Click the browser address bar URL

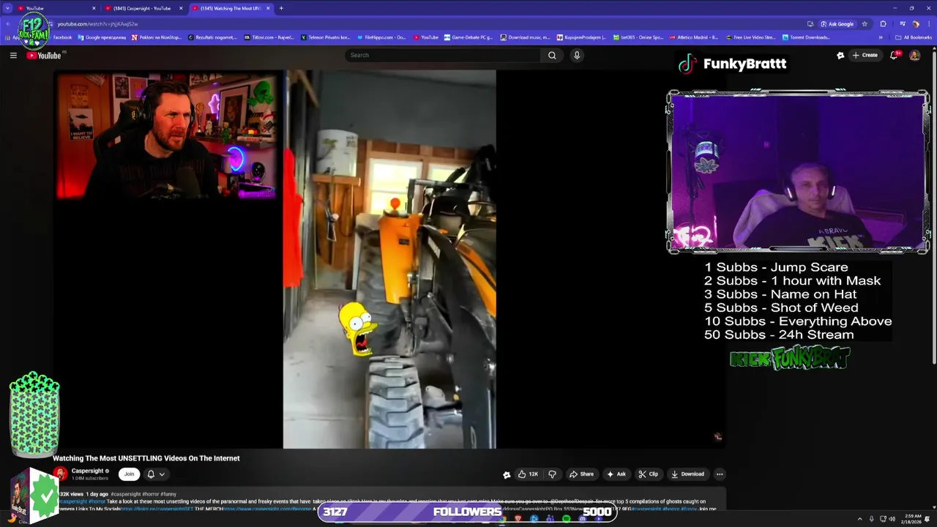click(x=97, y=24)
